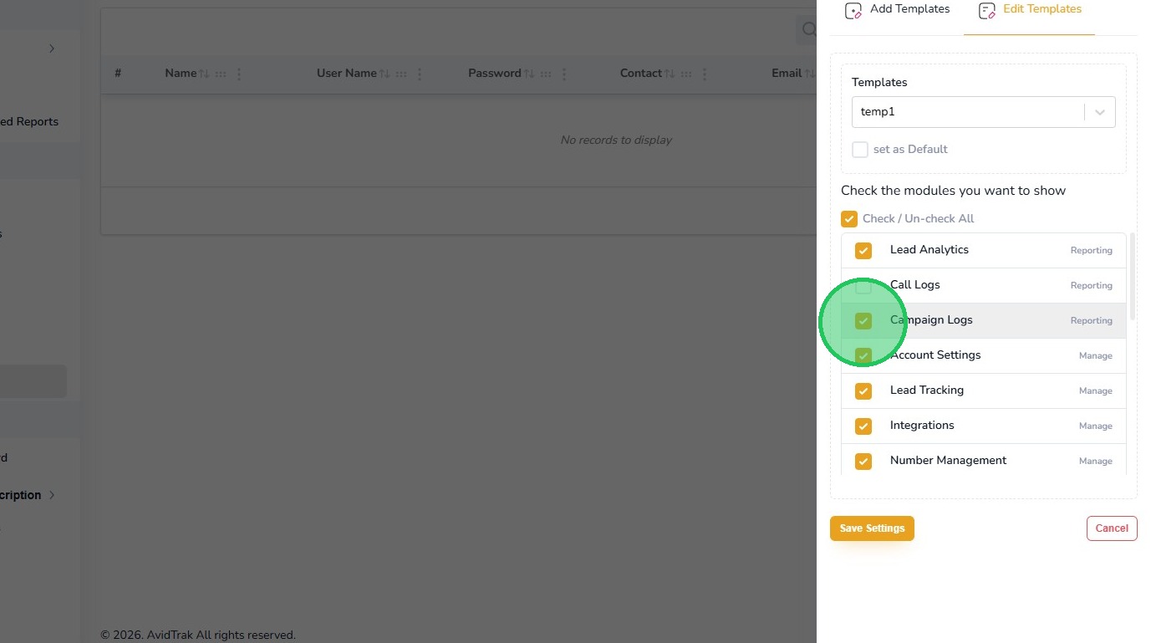Click the Contact column header text

coord(641,74)
